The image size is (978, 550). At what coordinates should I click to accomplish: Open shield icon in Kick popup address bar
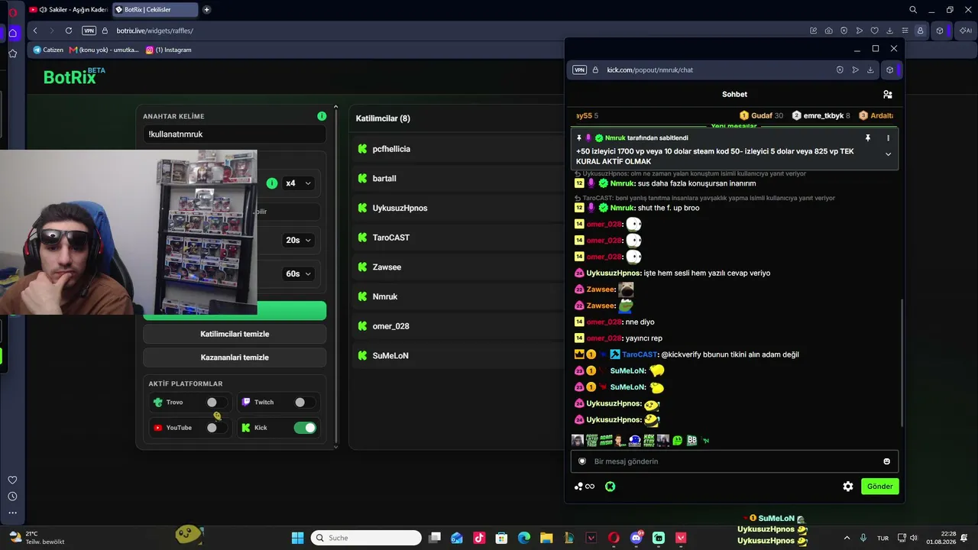point(840,70)
